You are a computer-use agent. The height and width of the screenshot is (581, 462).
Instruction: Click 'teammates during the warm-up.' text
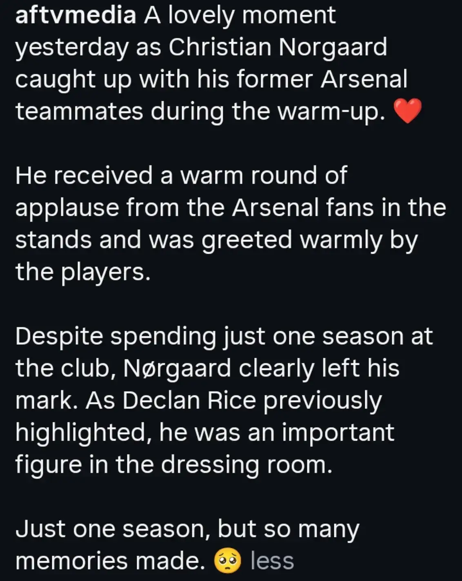click(200, 112)
